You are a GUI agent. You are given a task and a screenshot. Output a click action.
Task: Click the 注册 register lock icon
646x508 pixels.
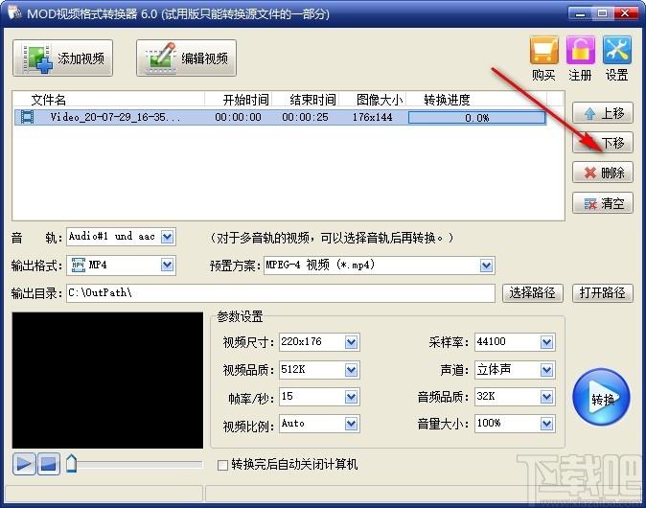point(580,58)
